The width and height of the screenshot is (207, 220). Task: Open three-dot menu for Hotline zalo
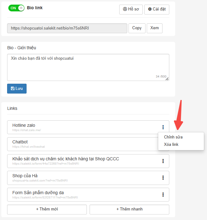pos(163,127)
